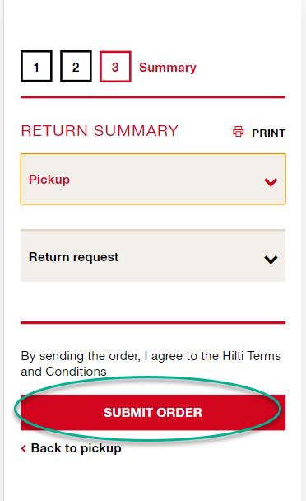
Task: Click the highlighted Pickup panel's empty middle area
Action: click(x=166, y=180)
